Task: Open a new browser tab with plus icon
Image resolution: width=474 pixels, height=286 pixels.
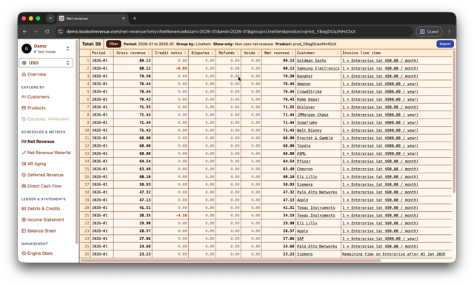Action: point(135,18)
